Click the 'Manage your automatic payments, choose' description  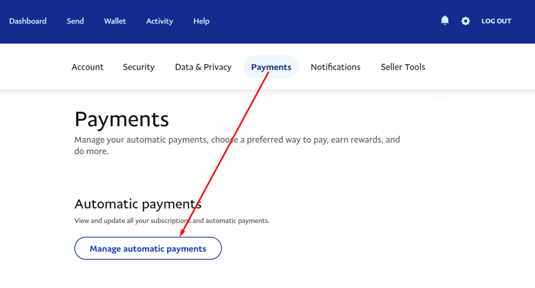(237, 145)
